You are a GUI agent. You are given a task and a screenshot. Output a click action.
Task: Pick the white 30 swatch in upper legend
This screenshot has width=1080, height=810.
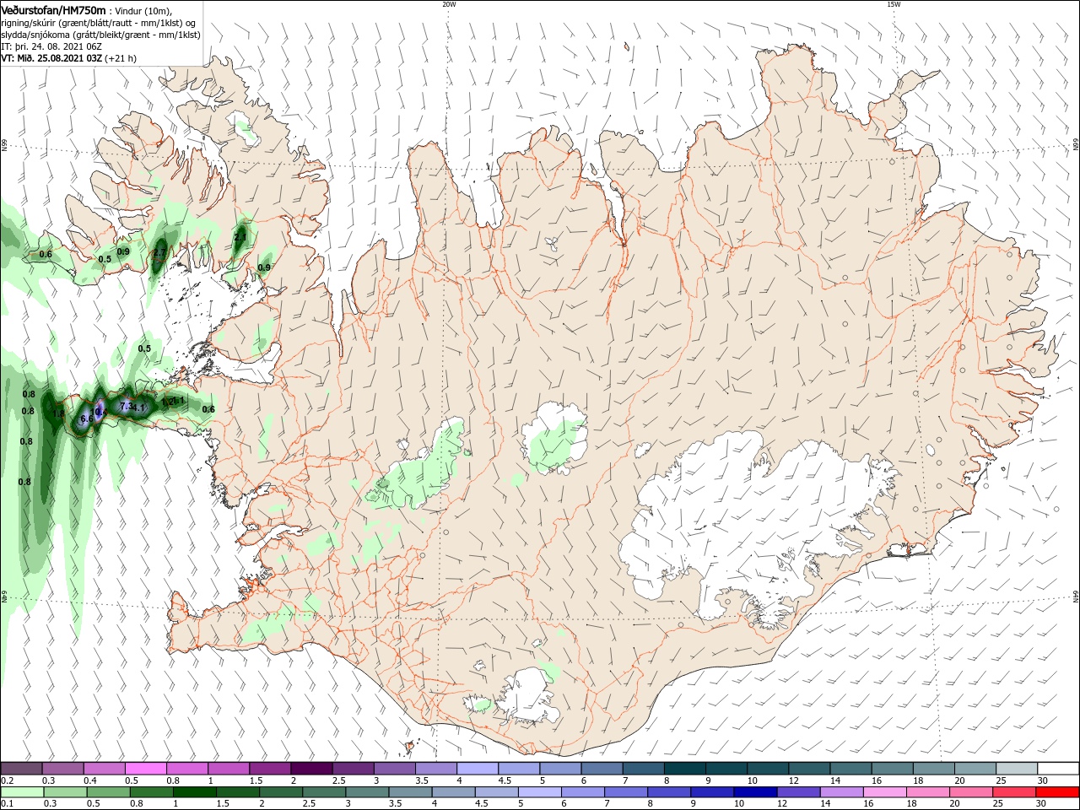click(1058, 769)
